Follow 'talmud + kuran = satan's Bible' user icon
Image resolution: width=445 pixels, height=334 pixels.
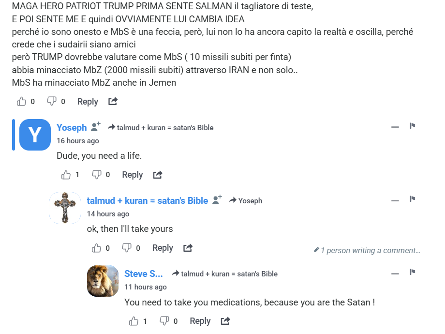(217, 200)
